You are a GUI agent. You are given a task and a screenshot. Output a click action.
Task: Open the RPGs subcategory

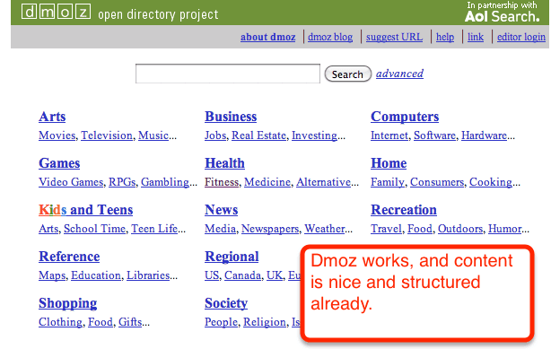click(x=122, y=182)
